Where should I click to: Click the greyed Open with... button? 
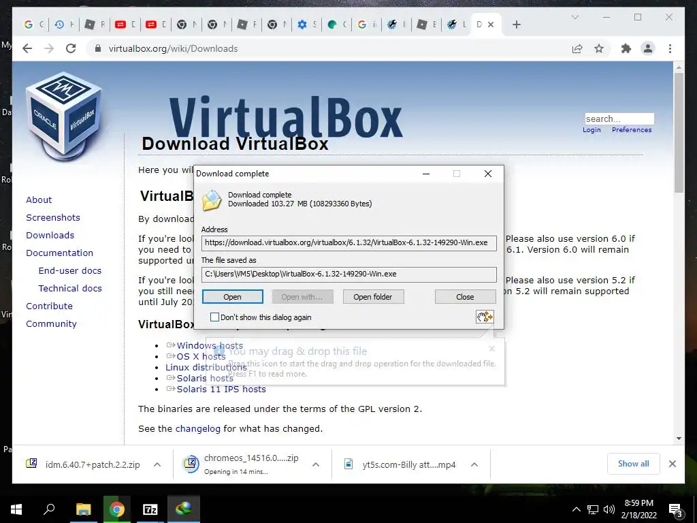click(x=302, y=297)
